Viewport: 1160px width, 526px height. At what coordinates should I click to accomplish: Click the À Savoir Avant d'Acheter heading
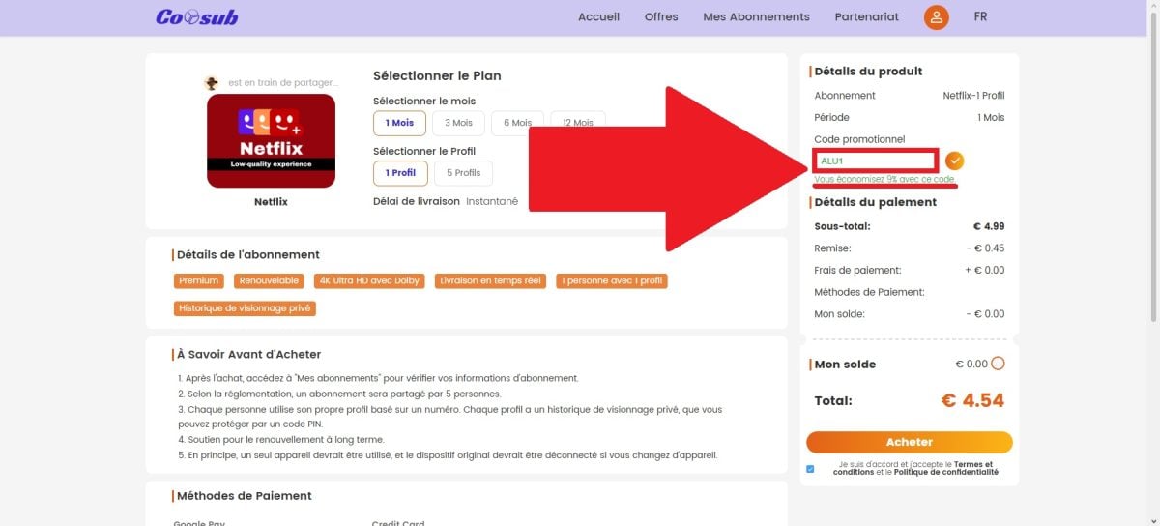coord(248,354)
